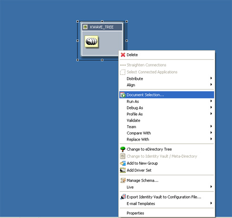This screenshot has width=232, height=218.
Task: Open Properties from the context menu
Action: tap(167, 213)
